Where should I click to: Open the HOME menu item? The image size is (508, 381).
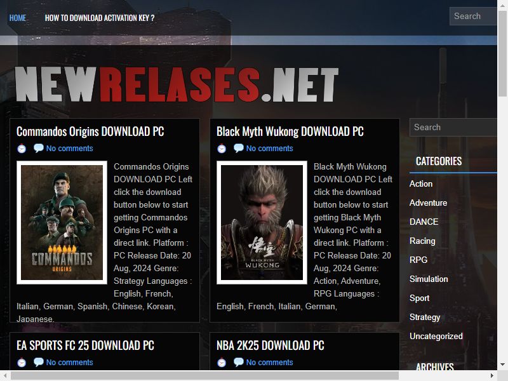[x=18, y=18]
